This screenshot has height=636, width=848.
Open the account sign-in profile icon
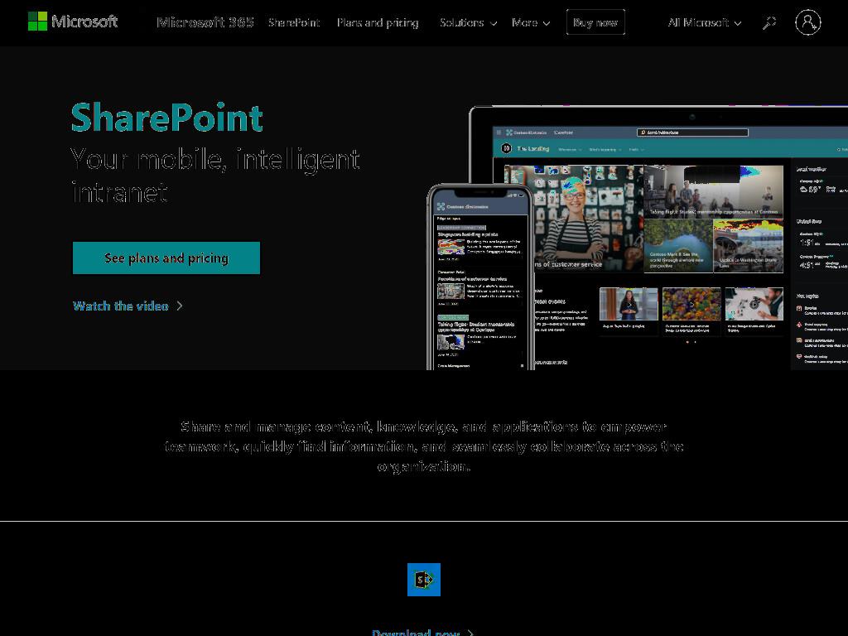point(807,22)
